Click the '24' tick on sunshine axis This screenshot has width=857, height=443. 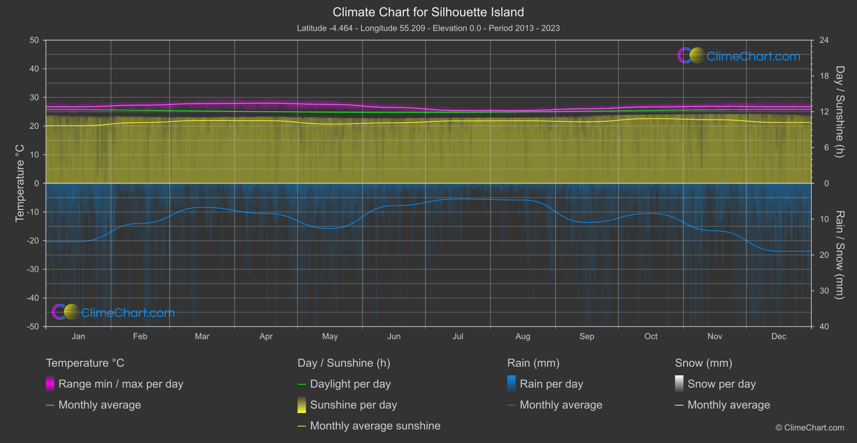click(x=824, y=40)
